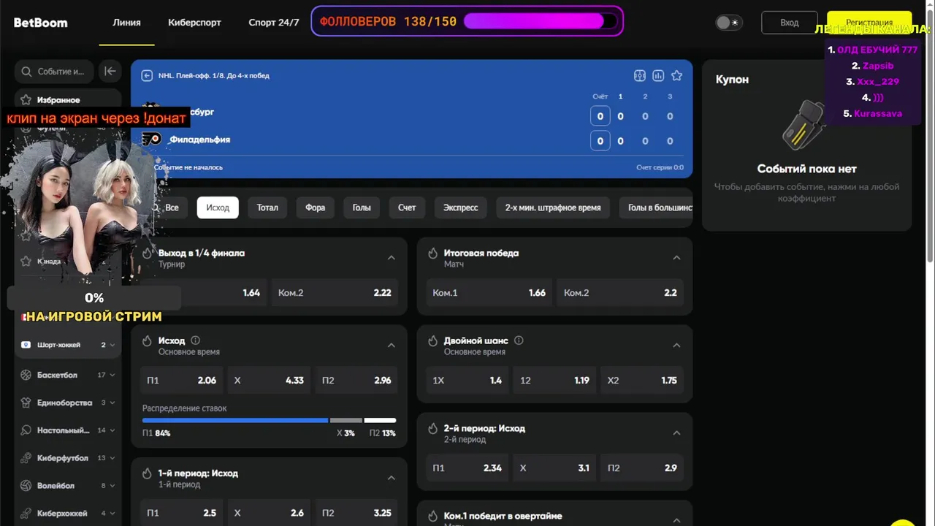Click the star icon next to Избранное
The width and height of the screenshot is (935, 526).
[26, 100]
